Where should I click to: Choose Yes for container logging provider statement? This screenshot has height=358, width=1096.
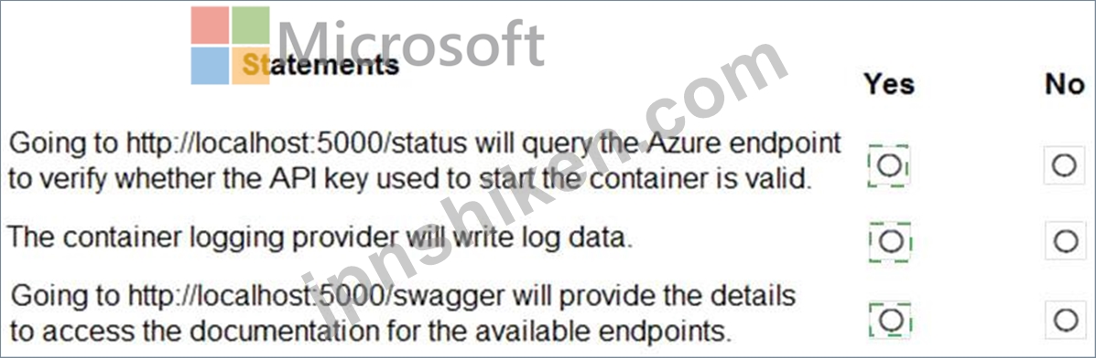coord(890,241)
